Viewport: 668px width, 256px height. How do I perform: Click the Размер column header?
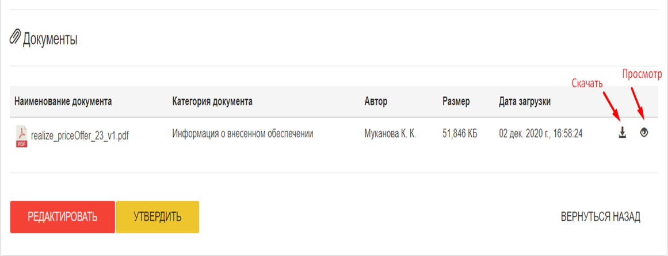tap(456, 102)
